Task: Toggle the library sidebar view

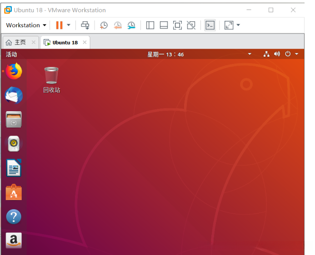Action: pyautogui.click(x=150, y=25)
